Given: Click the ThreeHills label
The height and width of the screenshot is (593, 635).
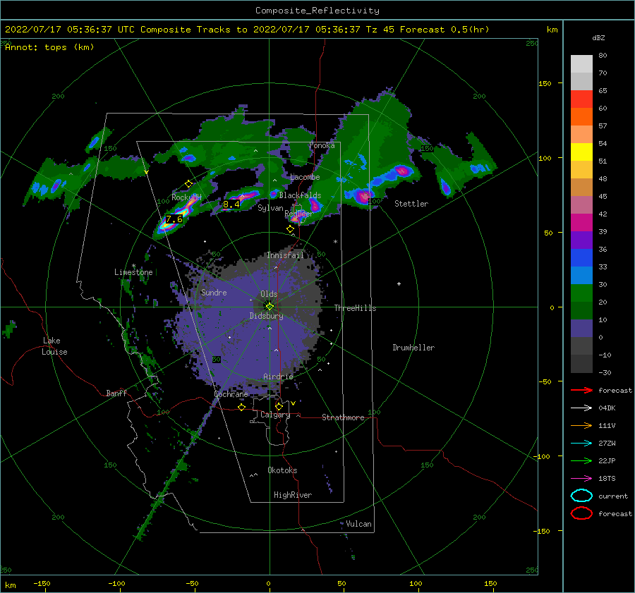Looking at the screenshot, I should coord(355,308).
